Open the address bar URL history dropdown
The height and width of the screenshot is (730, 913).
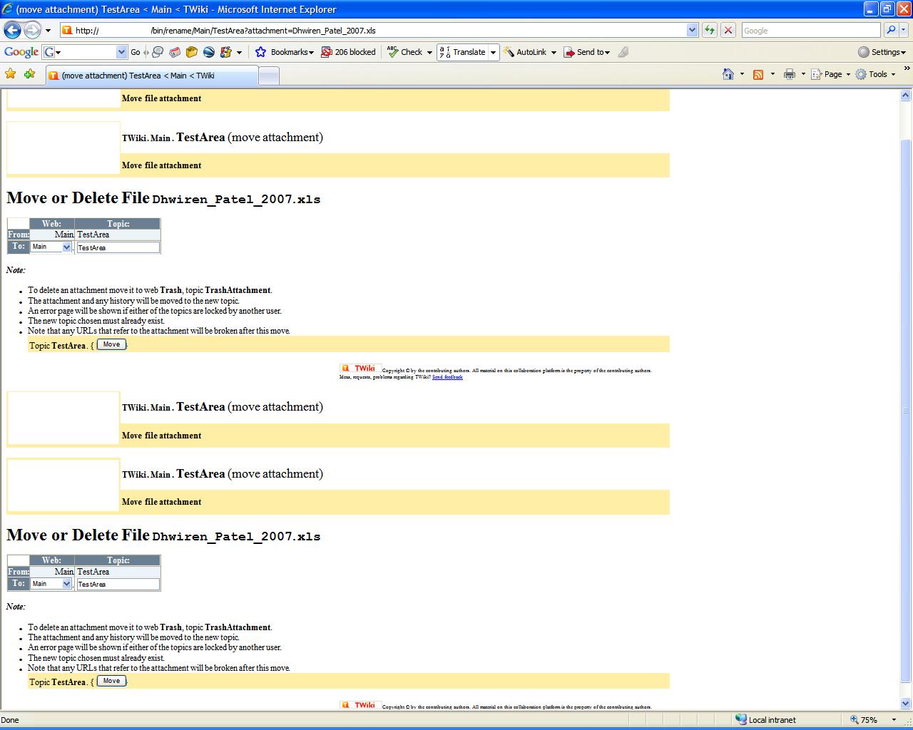(x=692, y=30)
